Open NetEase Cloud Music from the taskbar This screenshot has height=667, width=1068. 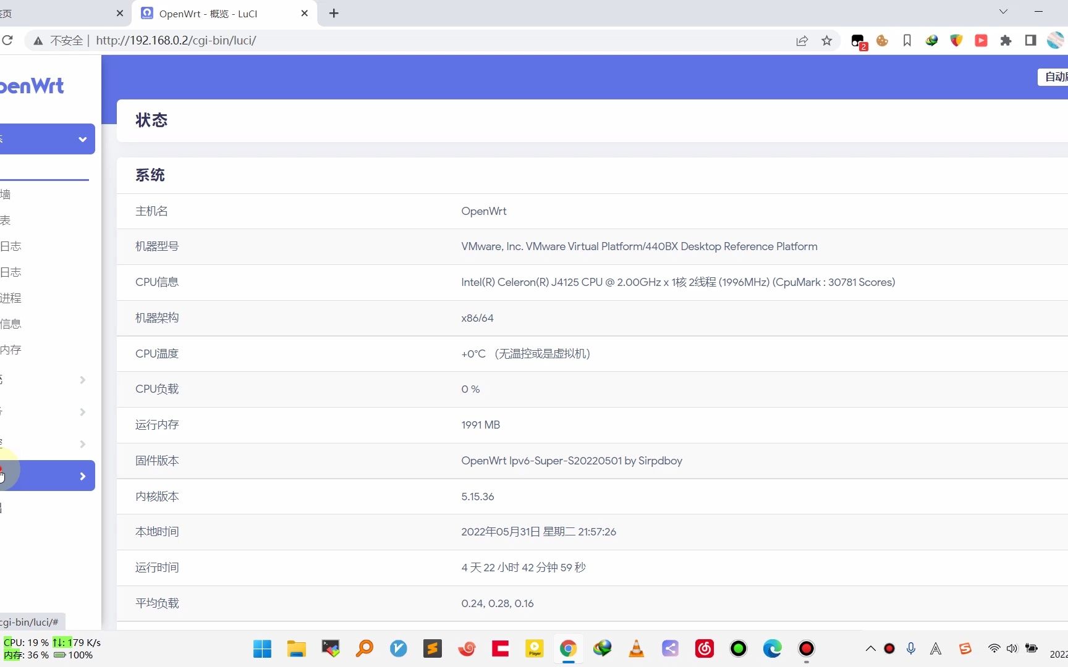(x=704, y=648)
